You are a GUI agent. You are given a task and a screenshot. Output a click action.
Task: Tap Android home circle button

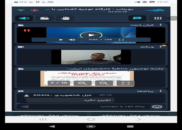[x=91, y=126]
